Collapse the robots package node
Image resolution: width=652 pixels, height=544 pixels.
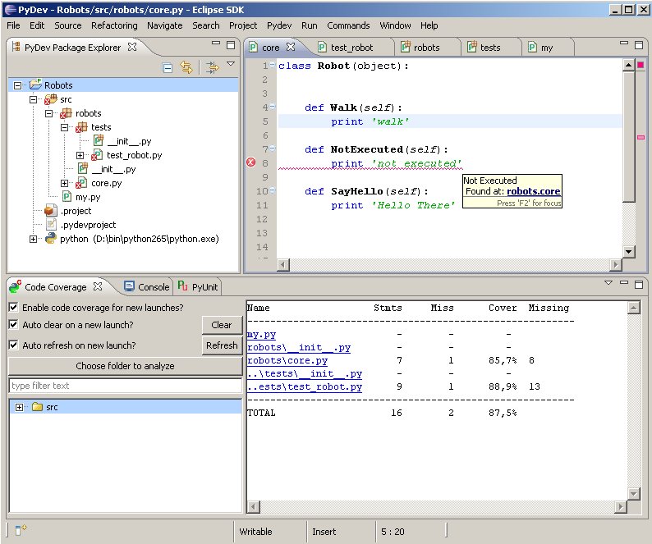pyautogui.click(x=48, y=113)
